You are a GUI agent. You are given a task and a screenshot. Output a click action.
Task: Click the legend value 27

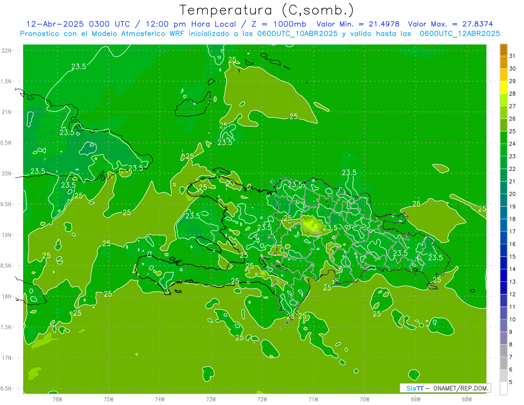tap(513, 106)
